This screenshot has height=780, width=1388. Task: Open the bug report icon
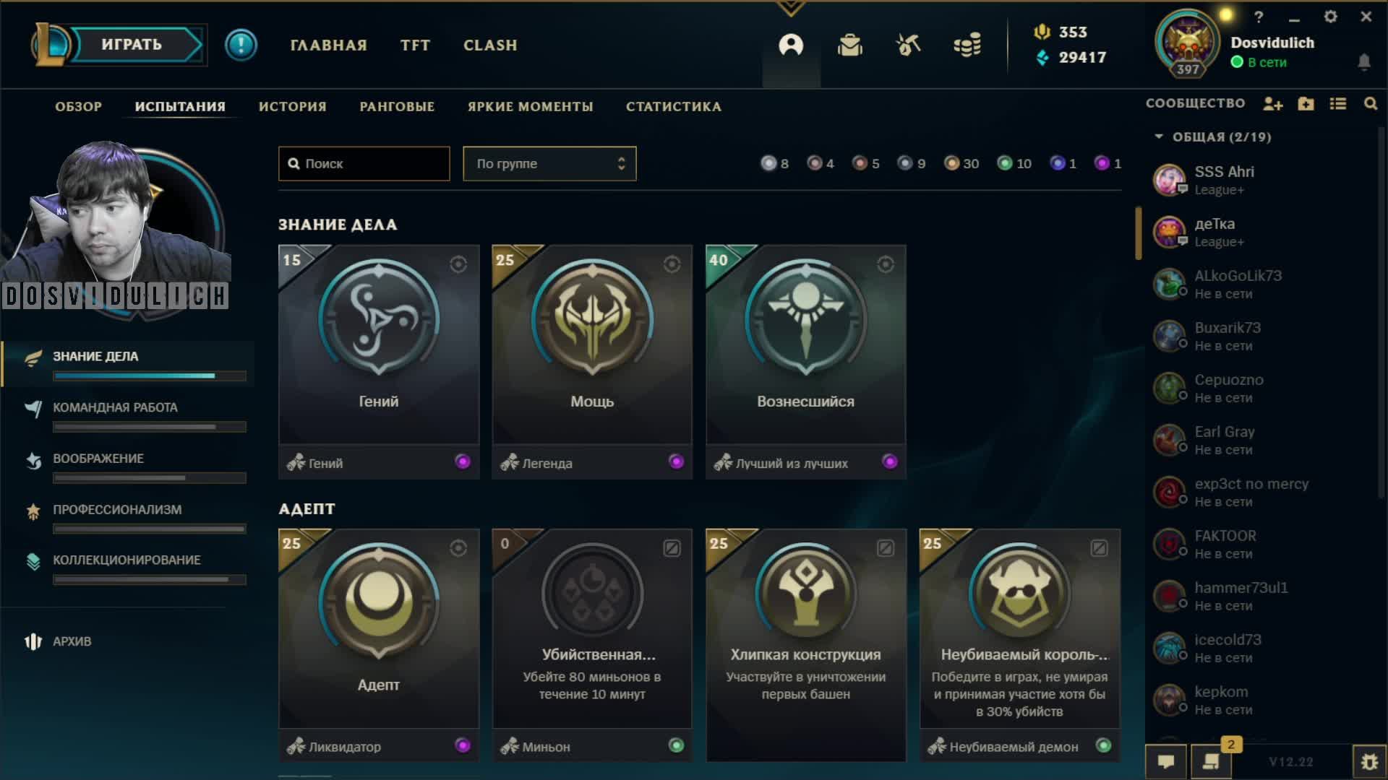click(1369, 762)
